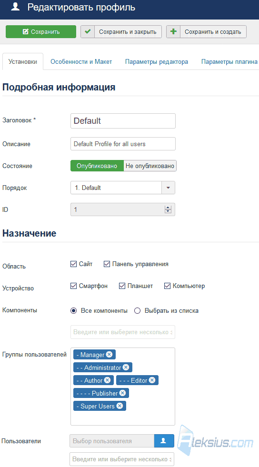259x467 pixels.
Task: Click the green Сохранить button
Action: click(x=41, y=31)
